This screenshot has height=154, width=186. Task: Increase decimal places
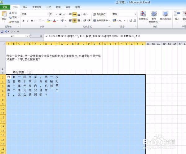tap(131, 21)
